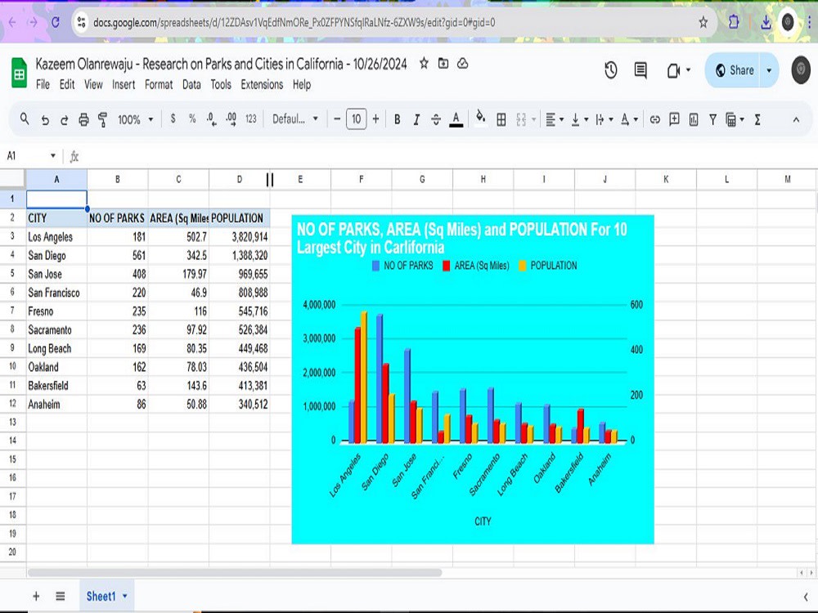
Task: Open the Format menu
Action: [x=159, y=84]
